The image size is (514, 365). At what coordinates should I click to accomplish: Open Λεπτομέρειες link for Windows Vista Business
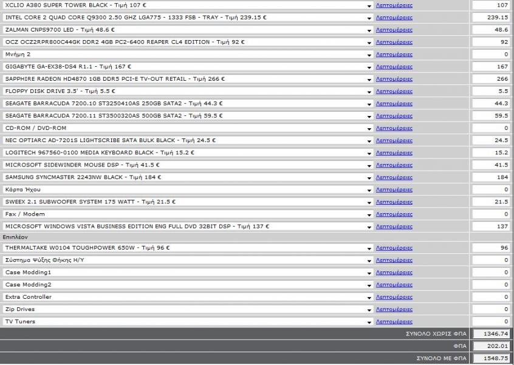pos(394,227)
